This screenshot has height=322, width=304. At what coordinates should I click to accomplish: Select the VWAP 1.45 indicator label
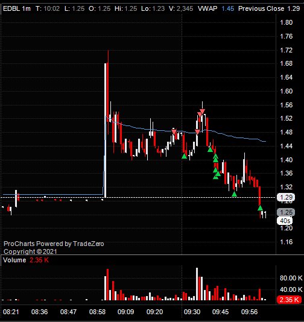coord(216,8)
